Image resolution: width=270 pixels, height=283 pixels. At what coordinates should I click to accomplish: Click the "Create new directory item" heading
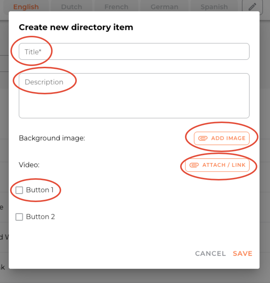[x=76, y=27]
